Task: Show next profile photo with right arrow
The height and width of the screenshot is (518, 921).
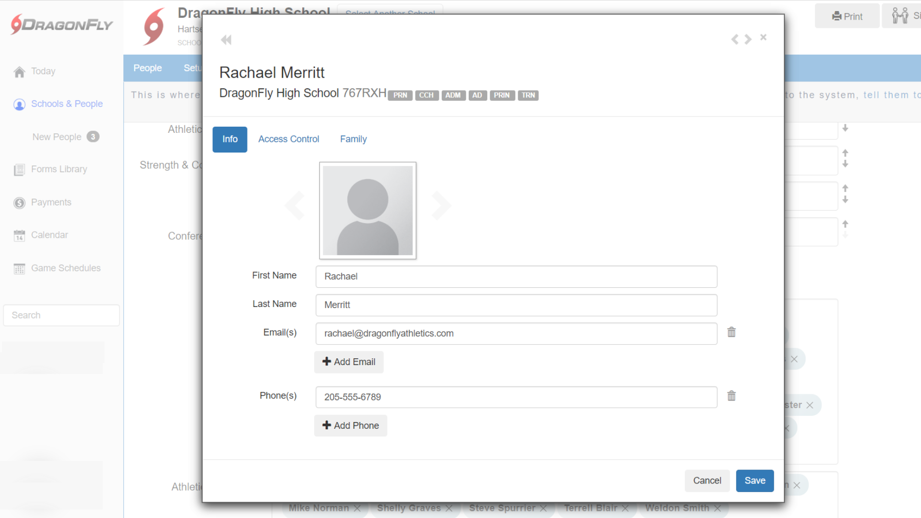Action: (441, 205)
